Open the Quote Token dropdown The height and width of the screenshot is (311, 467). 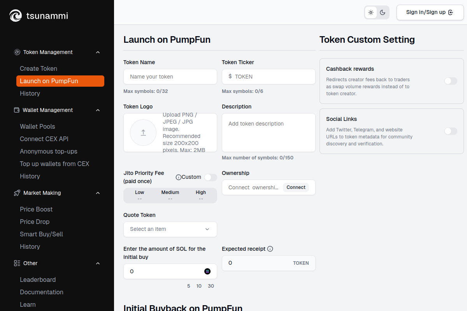[x=170, y=229]
